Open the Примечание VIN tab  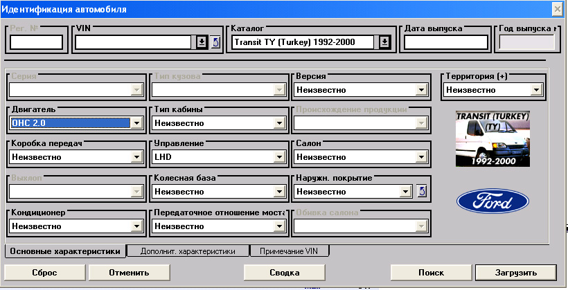289,251
